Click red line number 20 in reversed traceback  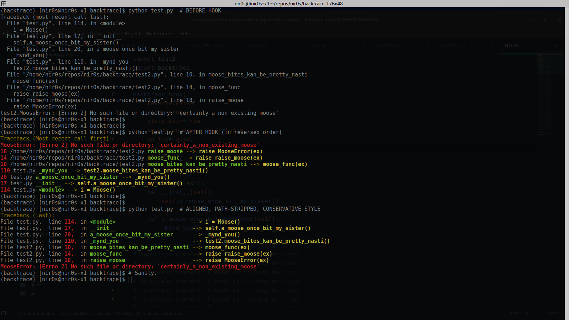coord(4,177)
